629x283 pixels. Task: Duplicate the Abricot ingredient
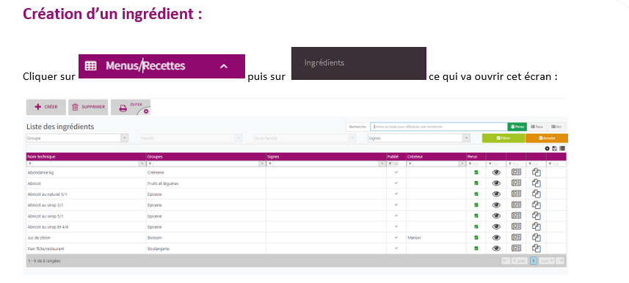(x=537, y=183)
